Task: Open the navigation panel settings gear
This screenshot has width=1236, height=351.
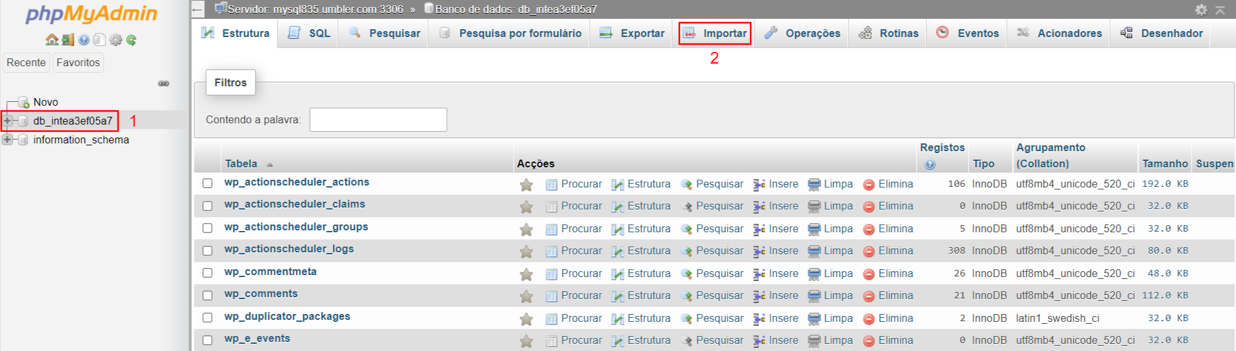Action: (115, 40)
